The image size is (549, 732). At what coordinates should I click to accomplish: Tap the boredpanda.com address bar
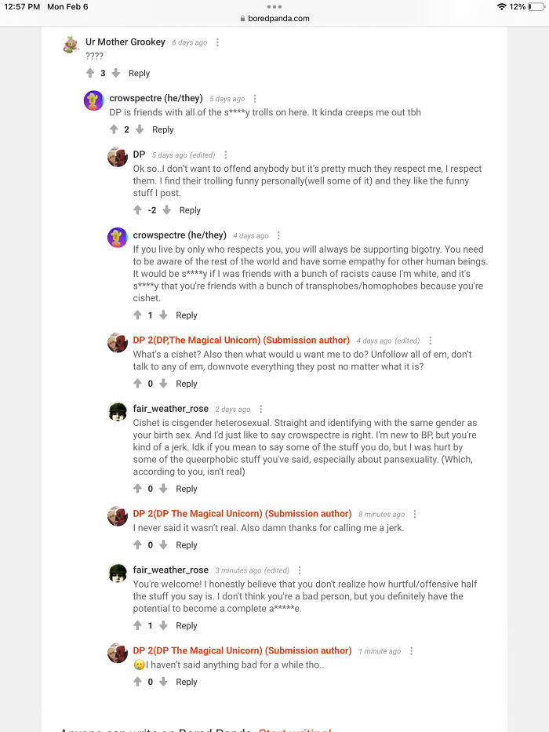click(274, 18)
